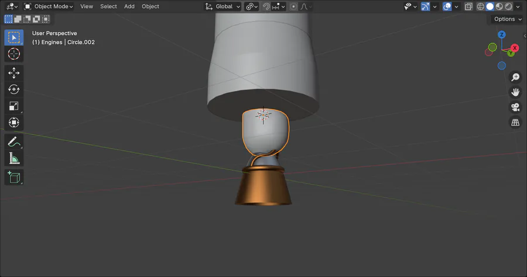The image size is (527, 277).
Task: Toggle X-ray mode
Action: pos(468,6)
